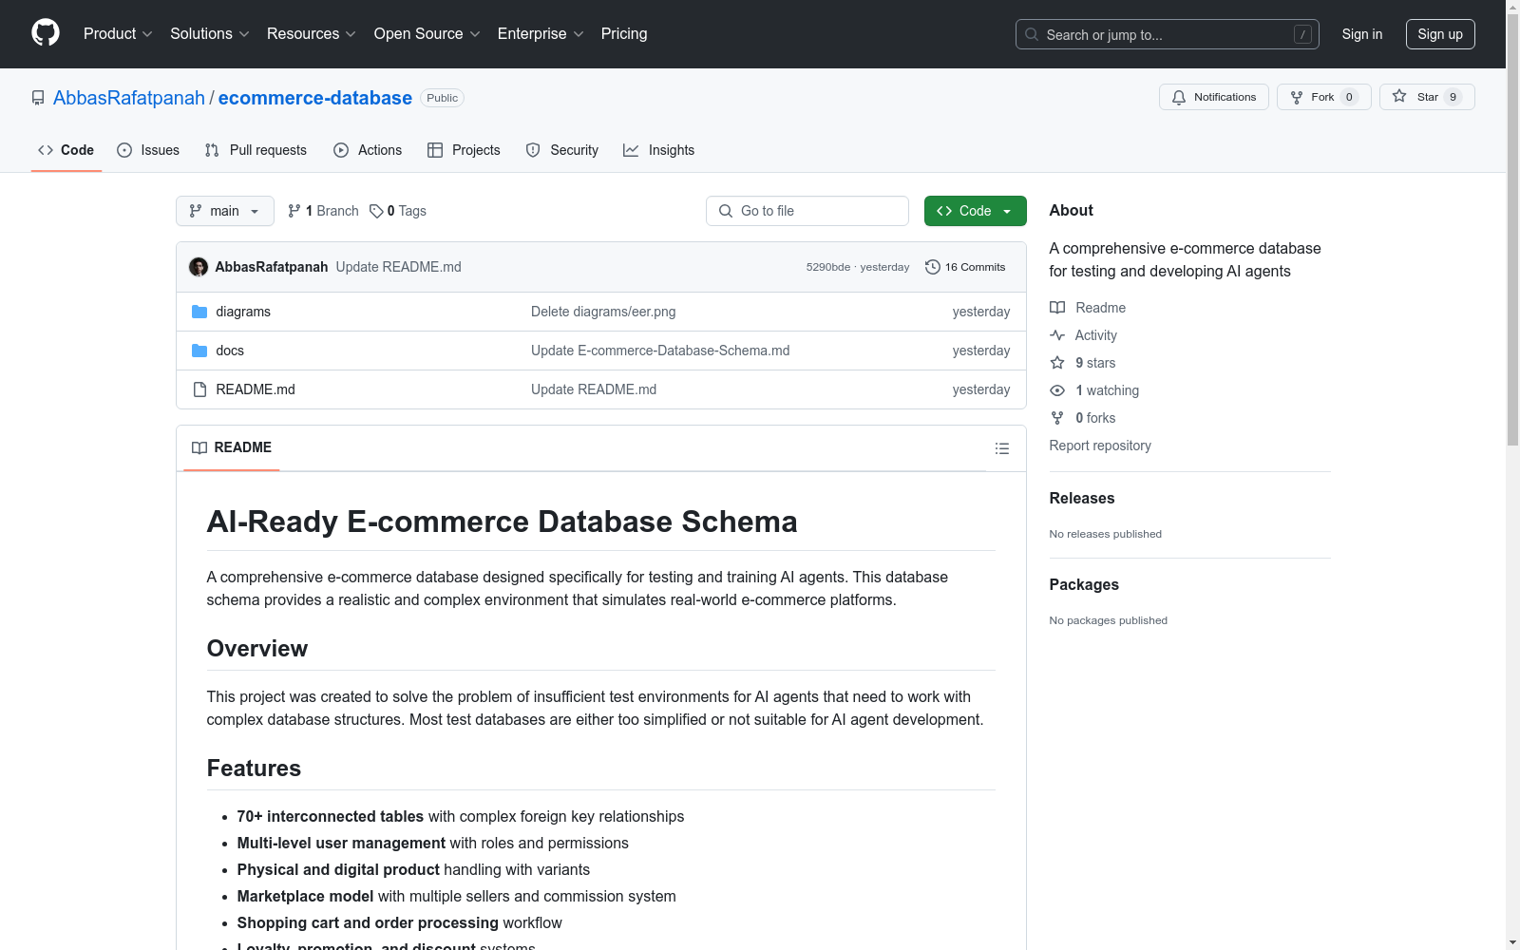Click the Activity pulse icon

coord(1057,335)
